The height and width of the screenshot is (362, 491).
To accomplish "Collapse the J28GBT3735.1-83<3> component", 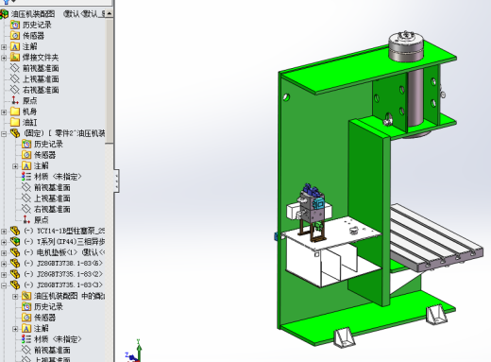I will 4,285.
